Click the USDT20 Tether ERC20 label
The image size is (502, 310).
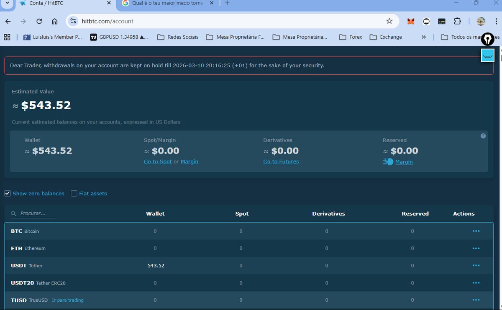[x=38, y=283]
